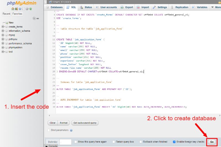Viewport: 221px width, 147px height.
Task: Expand the pdfnyou database node
Action: (x=3, y=39)
